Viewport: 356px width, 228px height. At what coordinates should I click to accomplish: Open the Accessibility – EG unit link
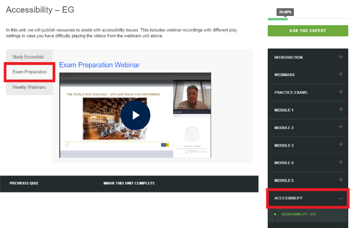point(299,214)
